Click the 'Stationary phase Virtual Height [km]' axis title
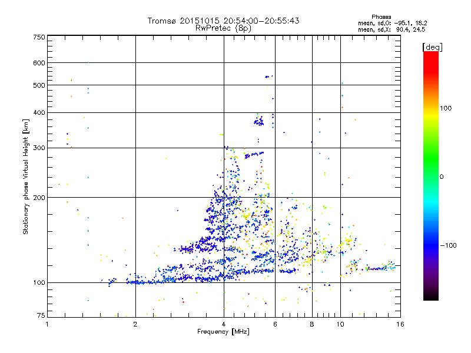 (x=25, y=176)
